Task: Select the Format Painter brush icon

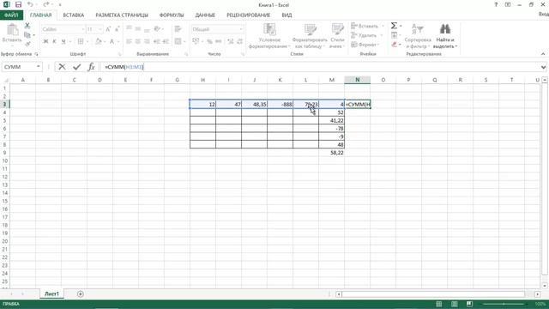Action: [27, 44]
